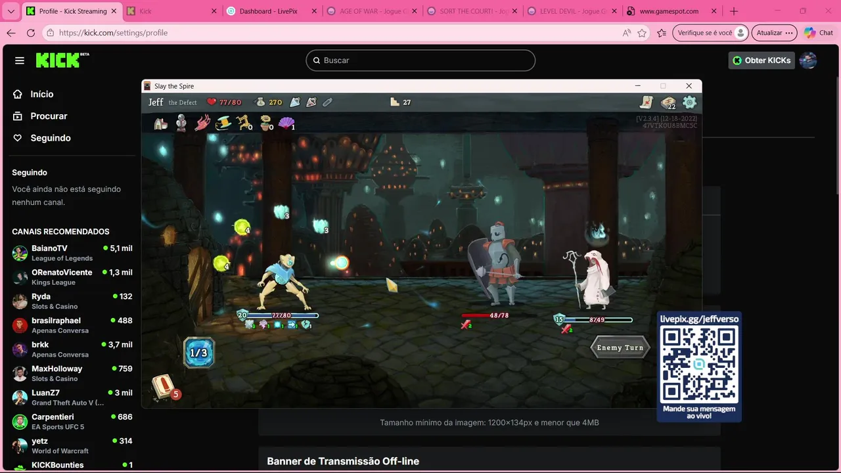Open brasilraphael channel

click(x=72, y=325)
